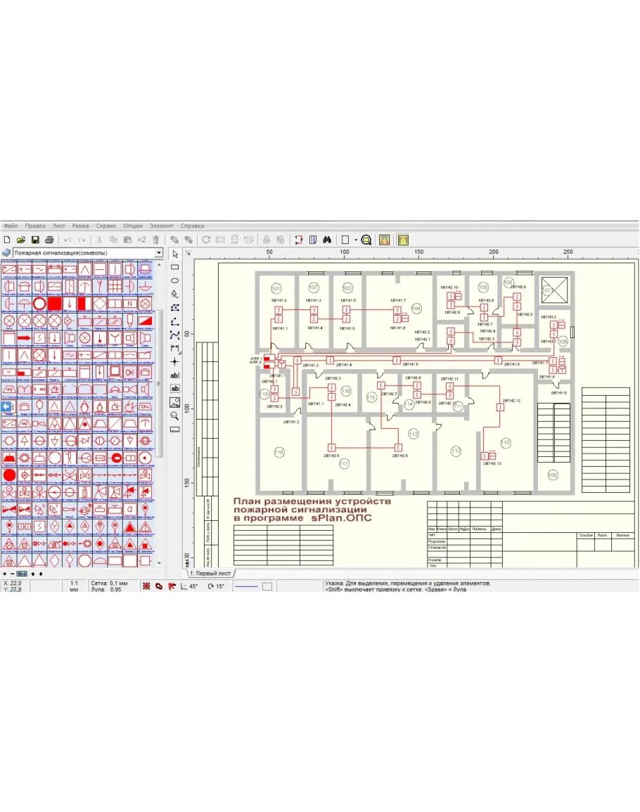Cut with the scissors icon
Screen dimensions: 640x812
pyautogui.click(x=99, y=240)
